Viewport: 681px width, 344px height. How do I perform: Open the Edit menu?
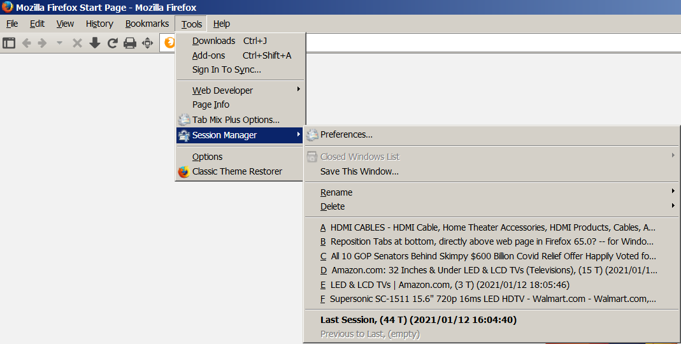[x=38, y=24]
